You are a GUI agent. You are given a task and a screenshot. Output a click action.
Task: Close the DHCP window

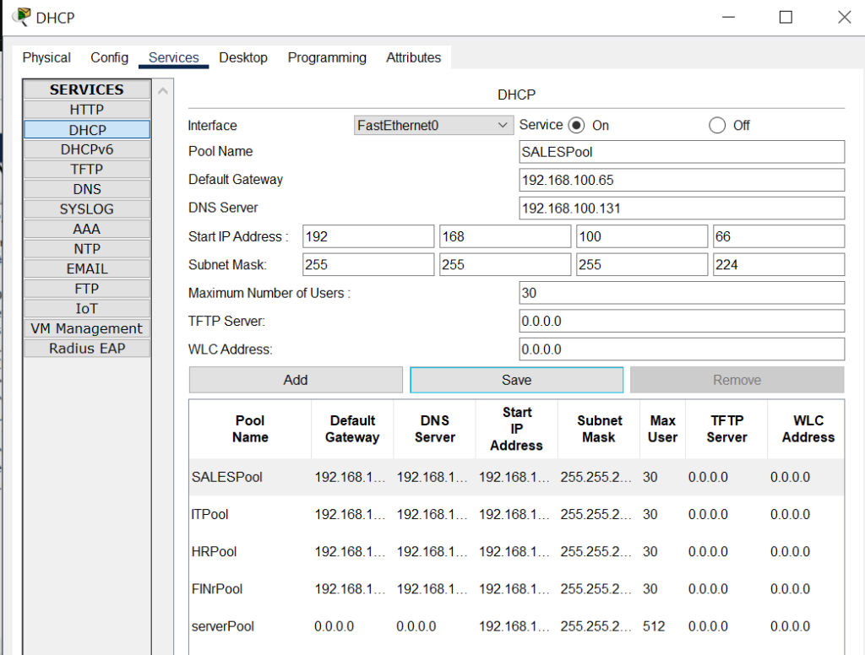(844, 17)
